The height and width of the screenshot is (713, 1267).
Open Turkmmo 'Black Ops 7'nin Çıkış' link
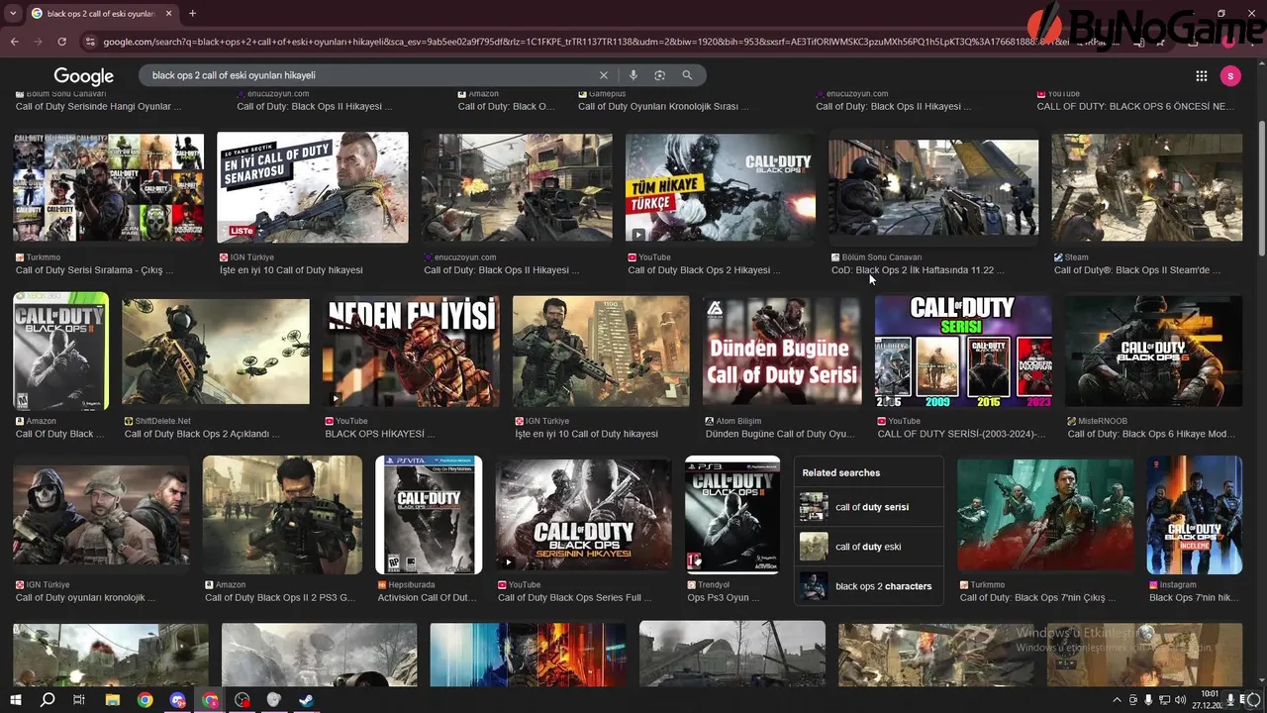(1037, 598)
